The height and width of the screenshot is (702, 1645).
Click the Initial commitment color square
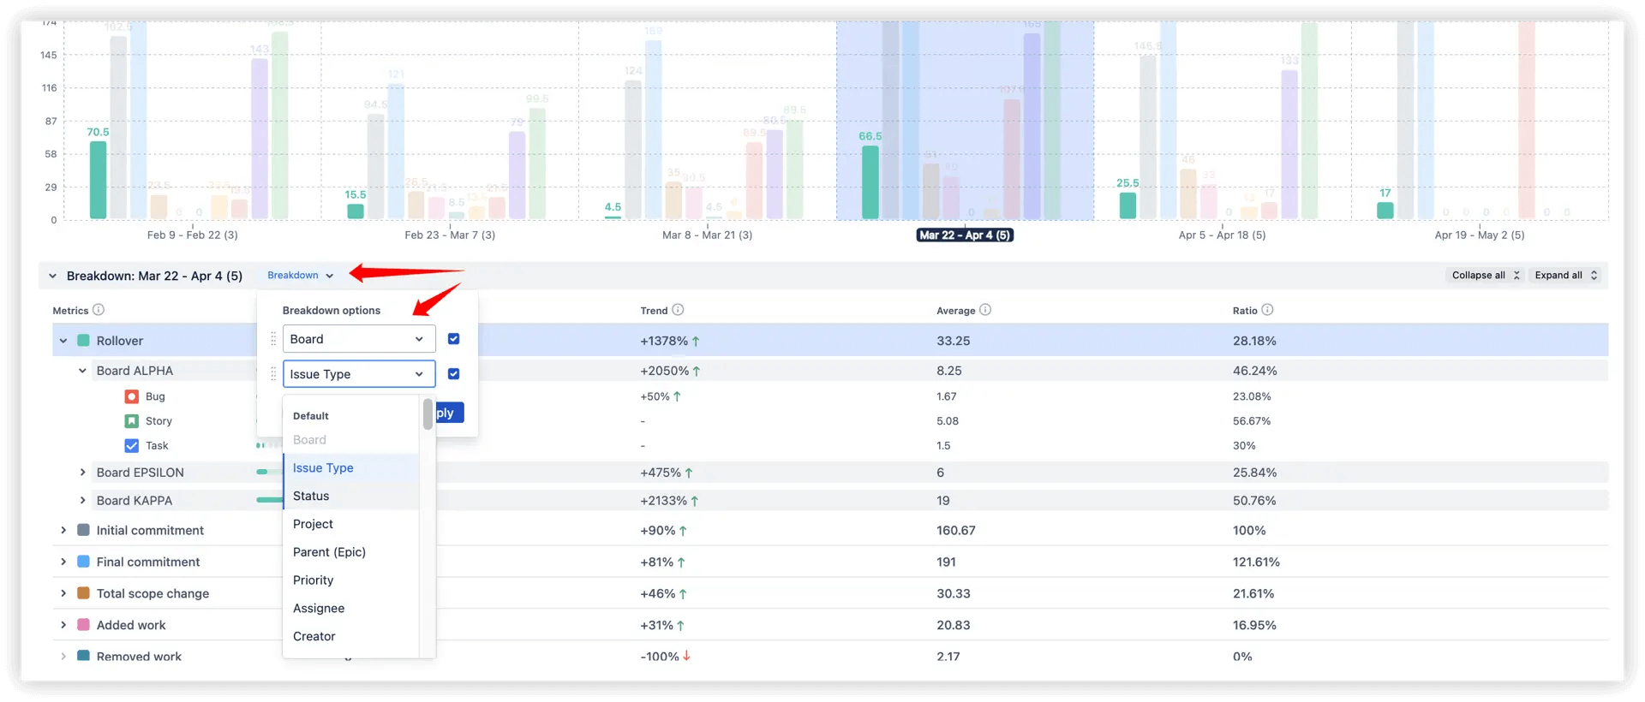84,530
